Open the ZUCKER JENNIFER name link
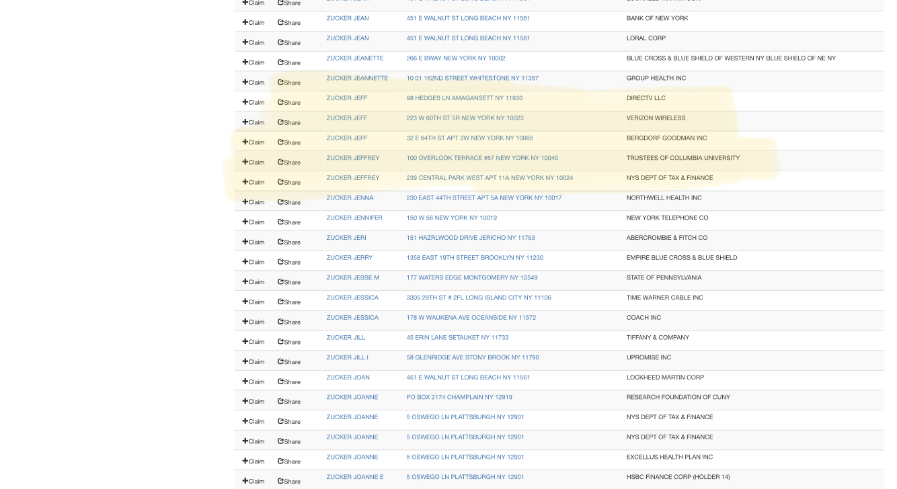 pos(354,218)
